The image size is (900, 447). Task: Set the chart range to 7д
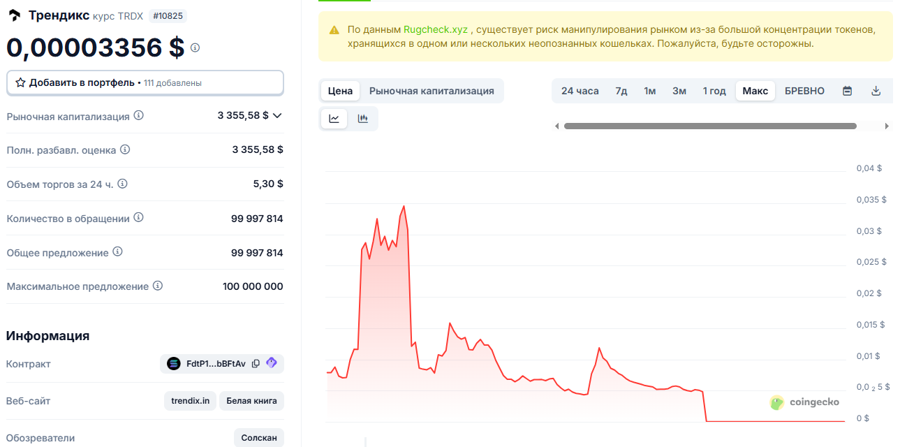621,91
